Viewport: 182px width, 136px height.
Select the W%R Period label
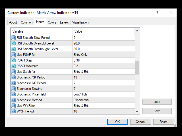point(25,111)
